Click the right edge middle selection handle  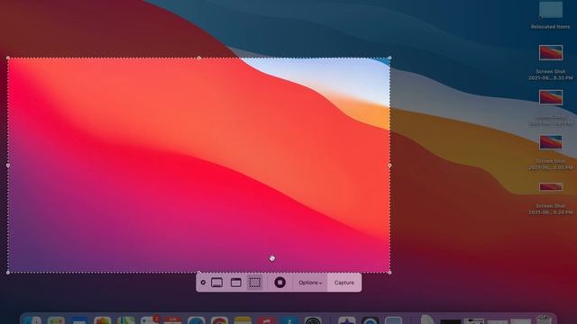pyautogui.click(x=390, y=166)
